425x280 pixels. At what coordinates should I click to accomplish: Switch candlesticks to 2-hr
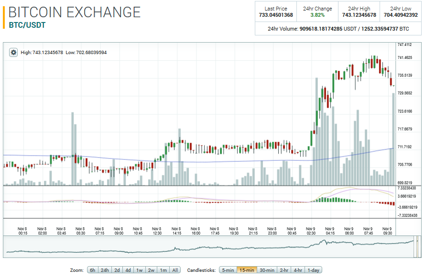tap(284, 270)
